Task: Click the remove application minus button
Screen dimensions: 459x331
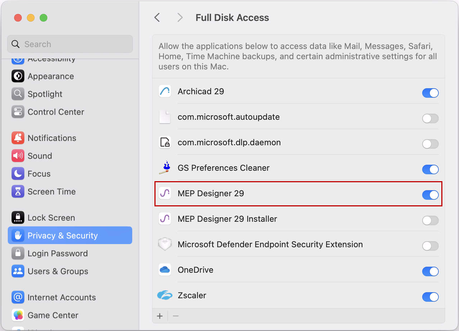Action: pos(176,316)
